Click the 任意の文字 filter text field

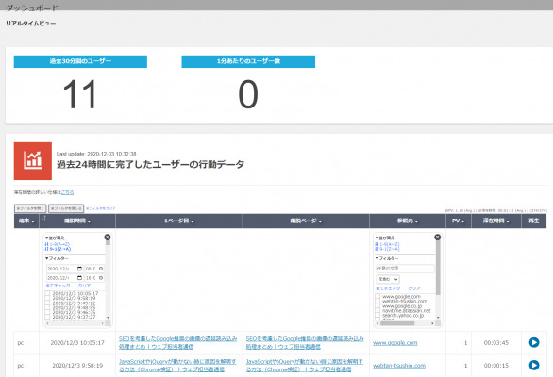point(405,269)
